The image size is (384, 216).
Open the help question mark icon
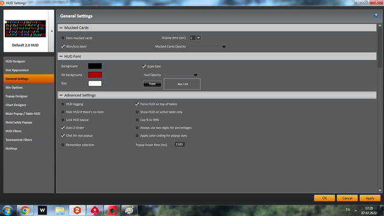pyautogui.click(x=376, y=16)
